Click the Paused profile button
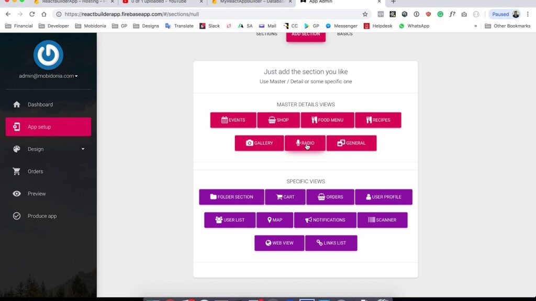The width and height of the screenshot is (536, 301). [x=505, y=14]
